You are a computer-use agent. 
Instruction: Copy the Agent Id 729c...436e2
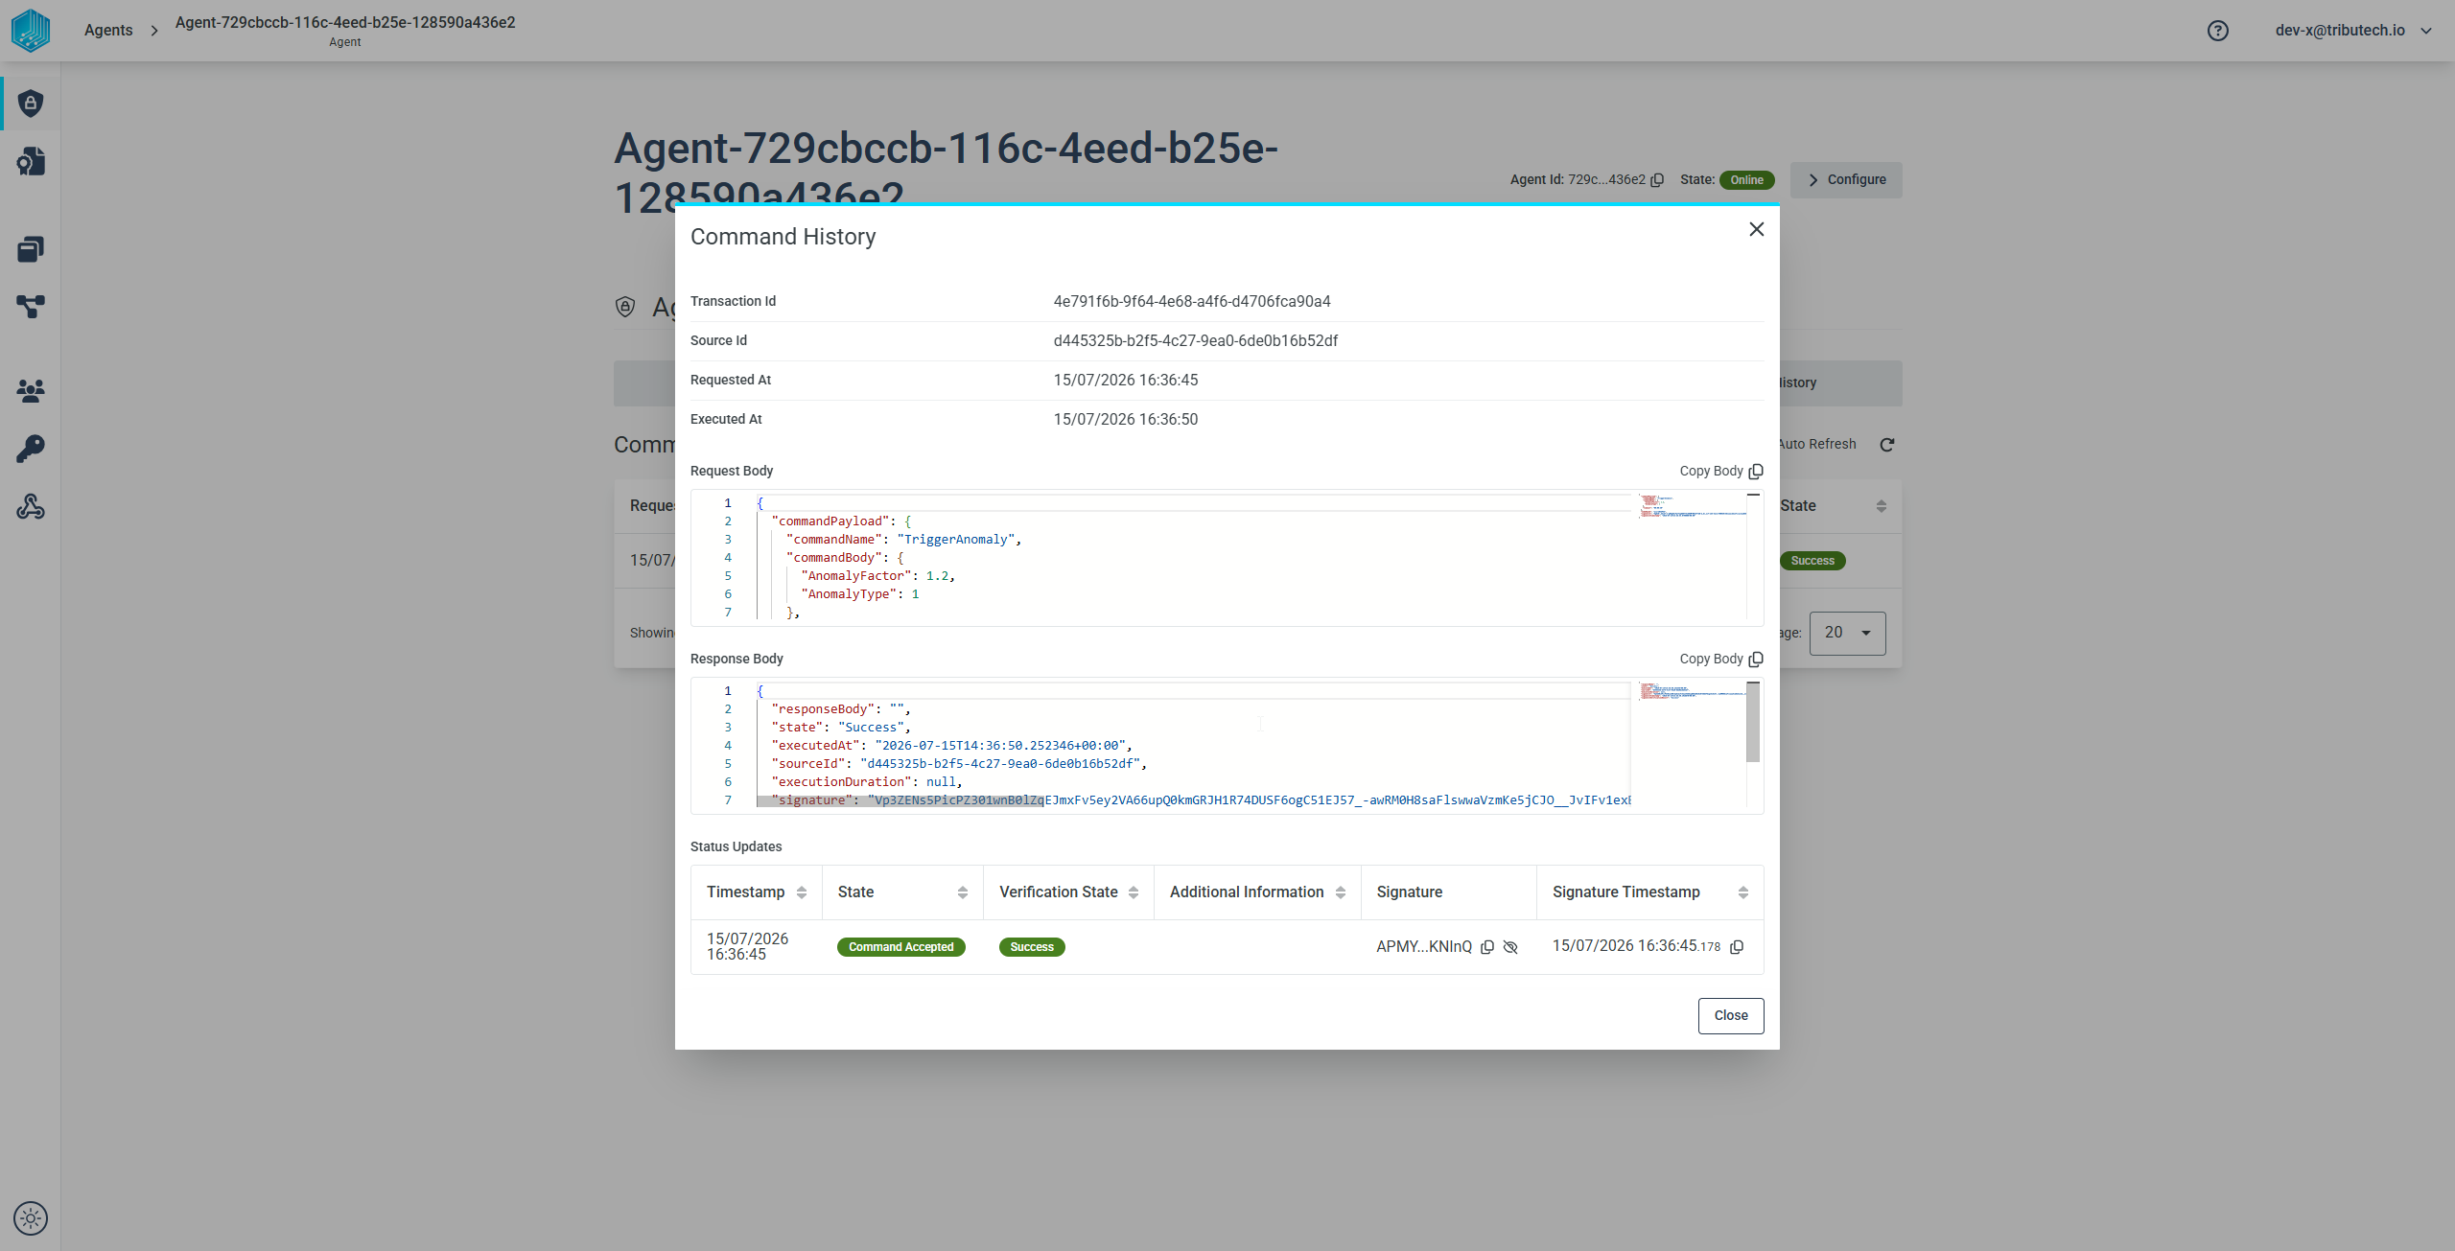pyautogui.click(x=1657, y=180)
